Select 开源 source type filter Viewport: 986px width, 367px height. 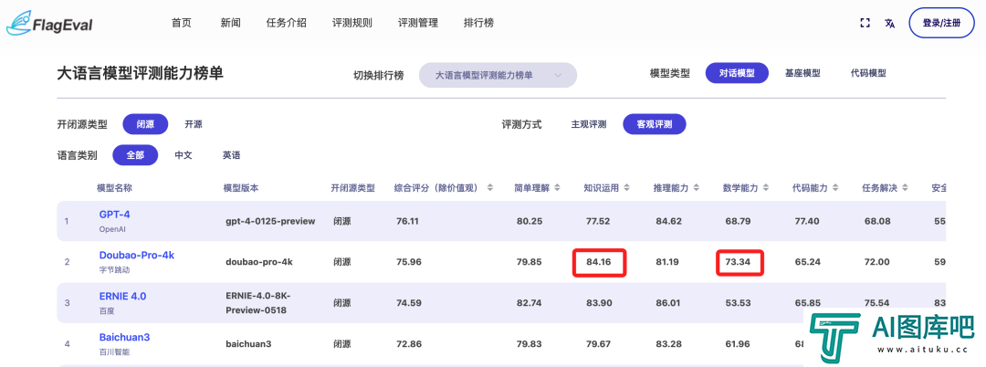point(193,124)
